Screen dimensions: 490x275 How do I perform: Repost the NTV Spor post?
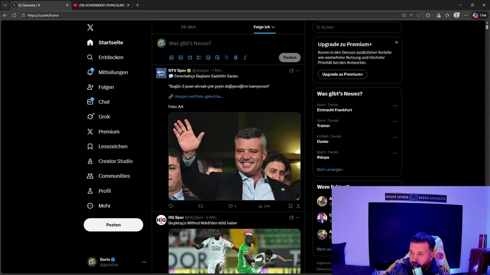coord(201,206)
